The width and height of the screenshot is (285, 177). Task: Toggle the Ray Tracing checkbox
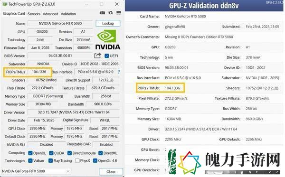[51, 161]
